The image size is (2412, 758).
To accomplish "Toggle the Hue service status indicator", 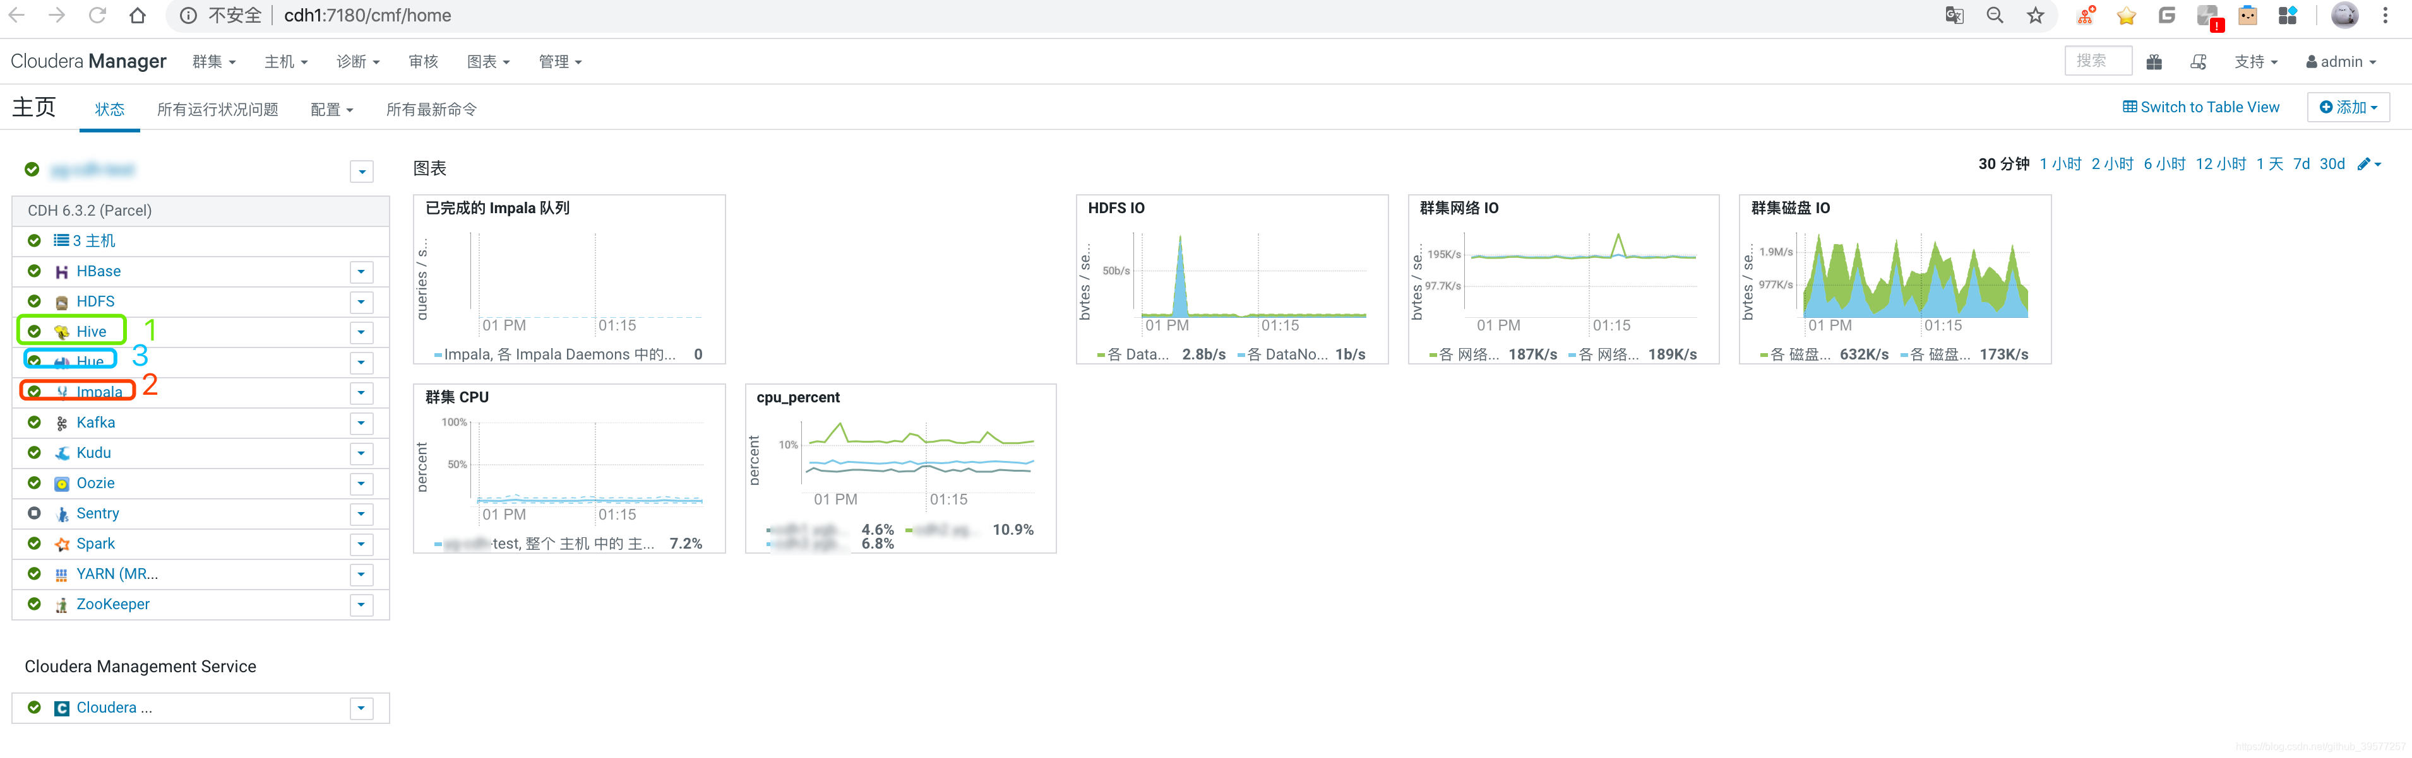I will coord(34,360).
